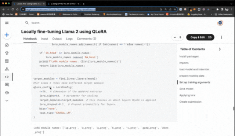
Task: Jump to Create submission section
Action: coord(190,102)
